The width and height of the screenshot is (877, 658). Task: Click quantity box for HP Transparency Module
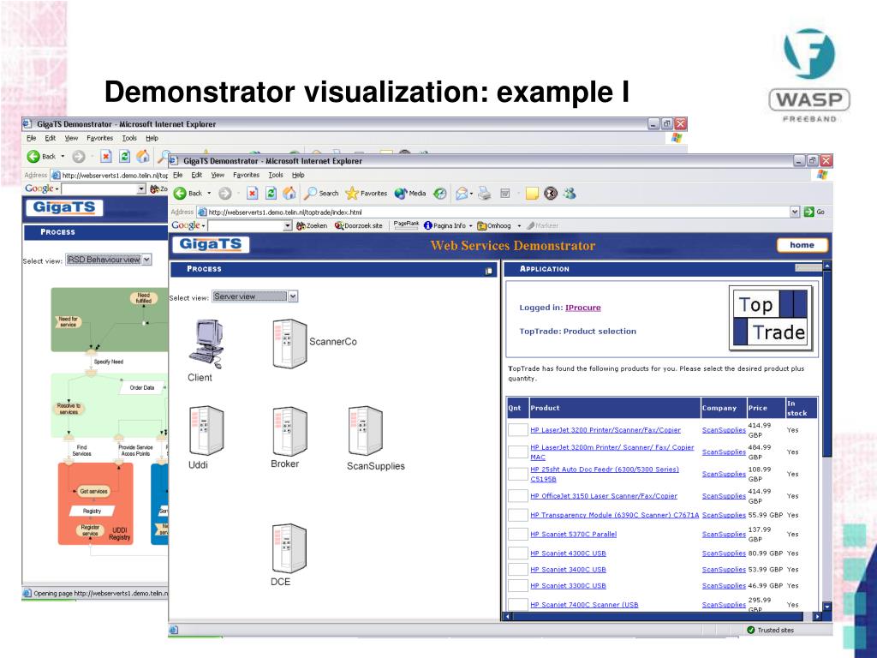click(518, 515)
